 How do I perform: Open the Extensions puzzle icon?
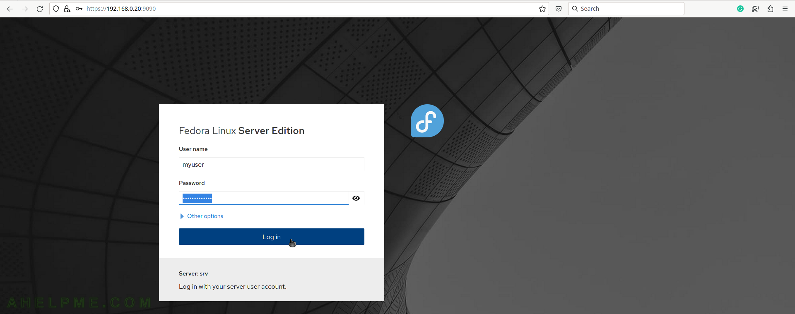[770, 9]
